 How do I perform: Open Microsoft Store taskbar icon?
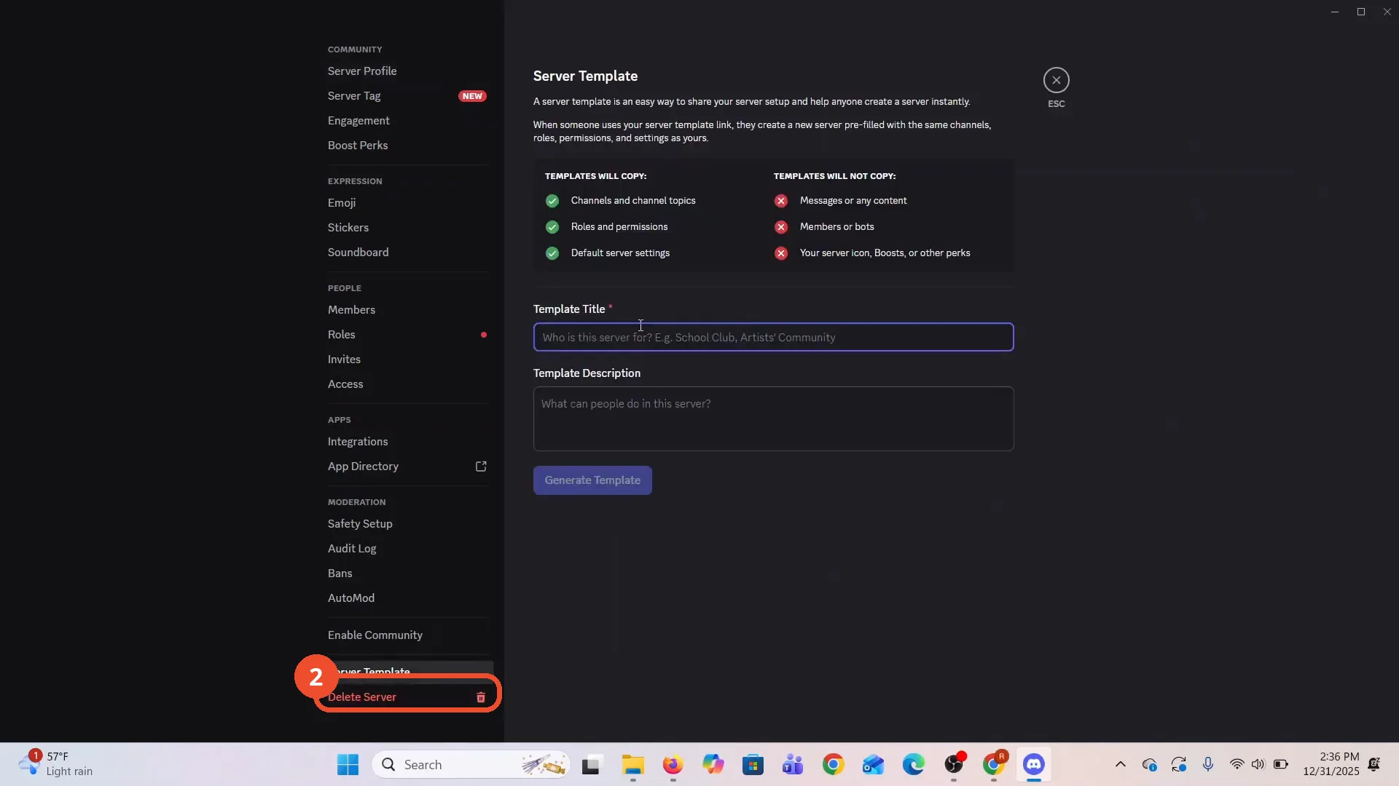click(753, 765)
